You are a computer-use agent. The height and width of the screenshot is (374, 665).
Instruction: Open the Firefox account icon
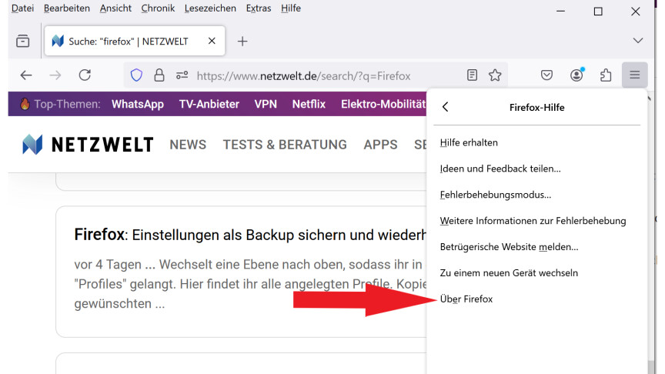(576, 75)
